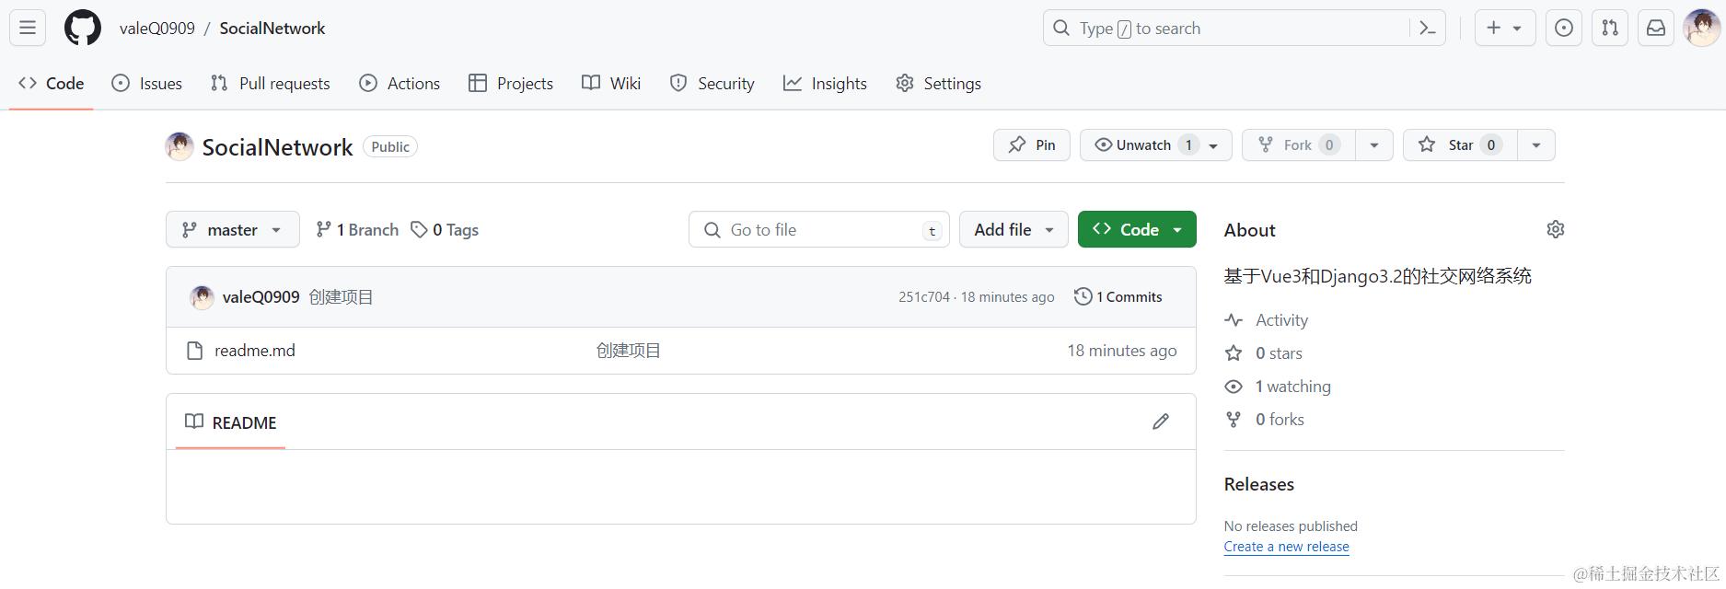Open the issues shortcut icon in the header
Viewport: 1726px width, 589px height.
point(1564,29)
